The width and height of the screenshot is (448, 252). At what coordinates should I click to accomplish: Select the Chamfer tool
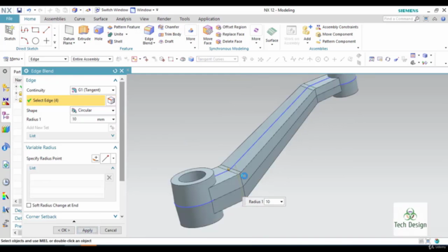pyautogui.click(x=169, y=27)
